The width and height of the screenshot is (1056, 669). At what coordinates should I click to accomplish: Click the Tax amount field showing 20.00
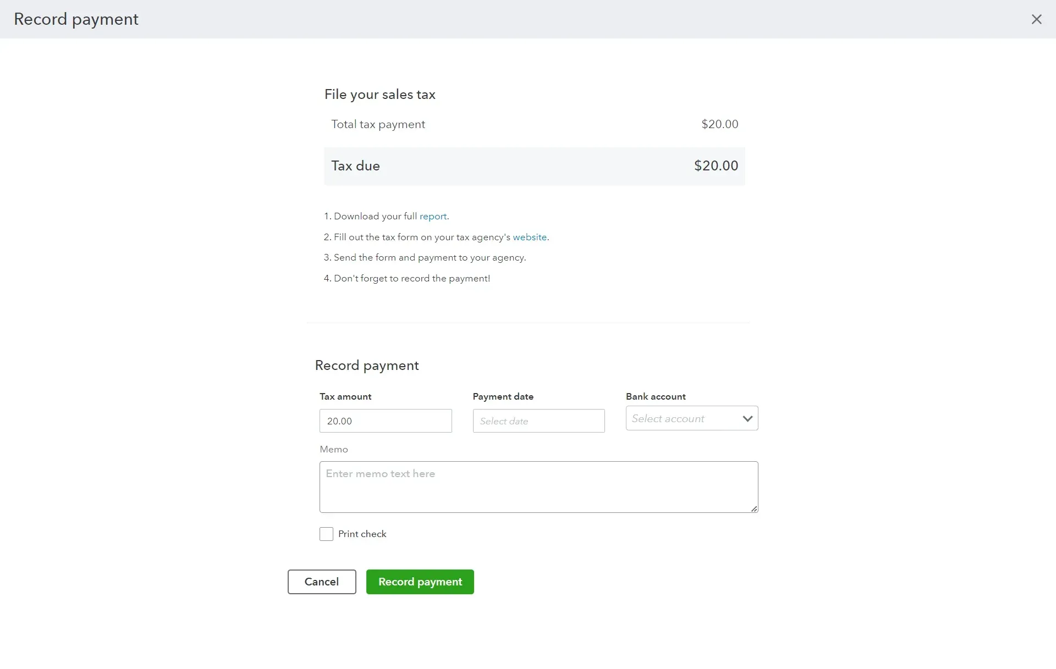(385, 421)
